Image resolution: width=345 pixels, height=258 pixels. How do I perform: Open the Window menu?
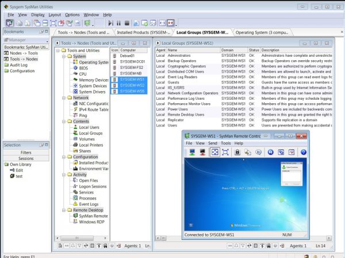tap(91, 15)
